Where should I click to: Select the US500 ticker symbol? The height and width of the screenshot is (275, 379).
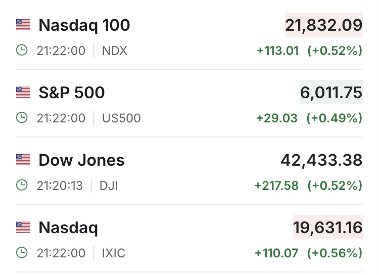tap(121, 118)
